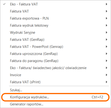This screenshot has width=111, height=108.
Task: Choose Faktura VAT - PowerPost (Genrap)
Action: click(56, 47)
